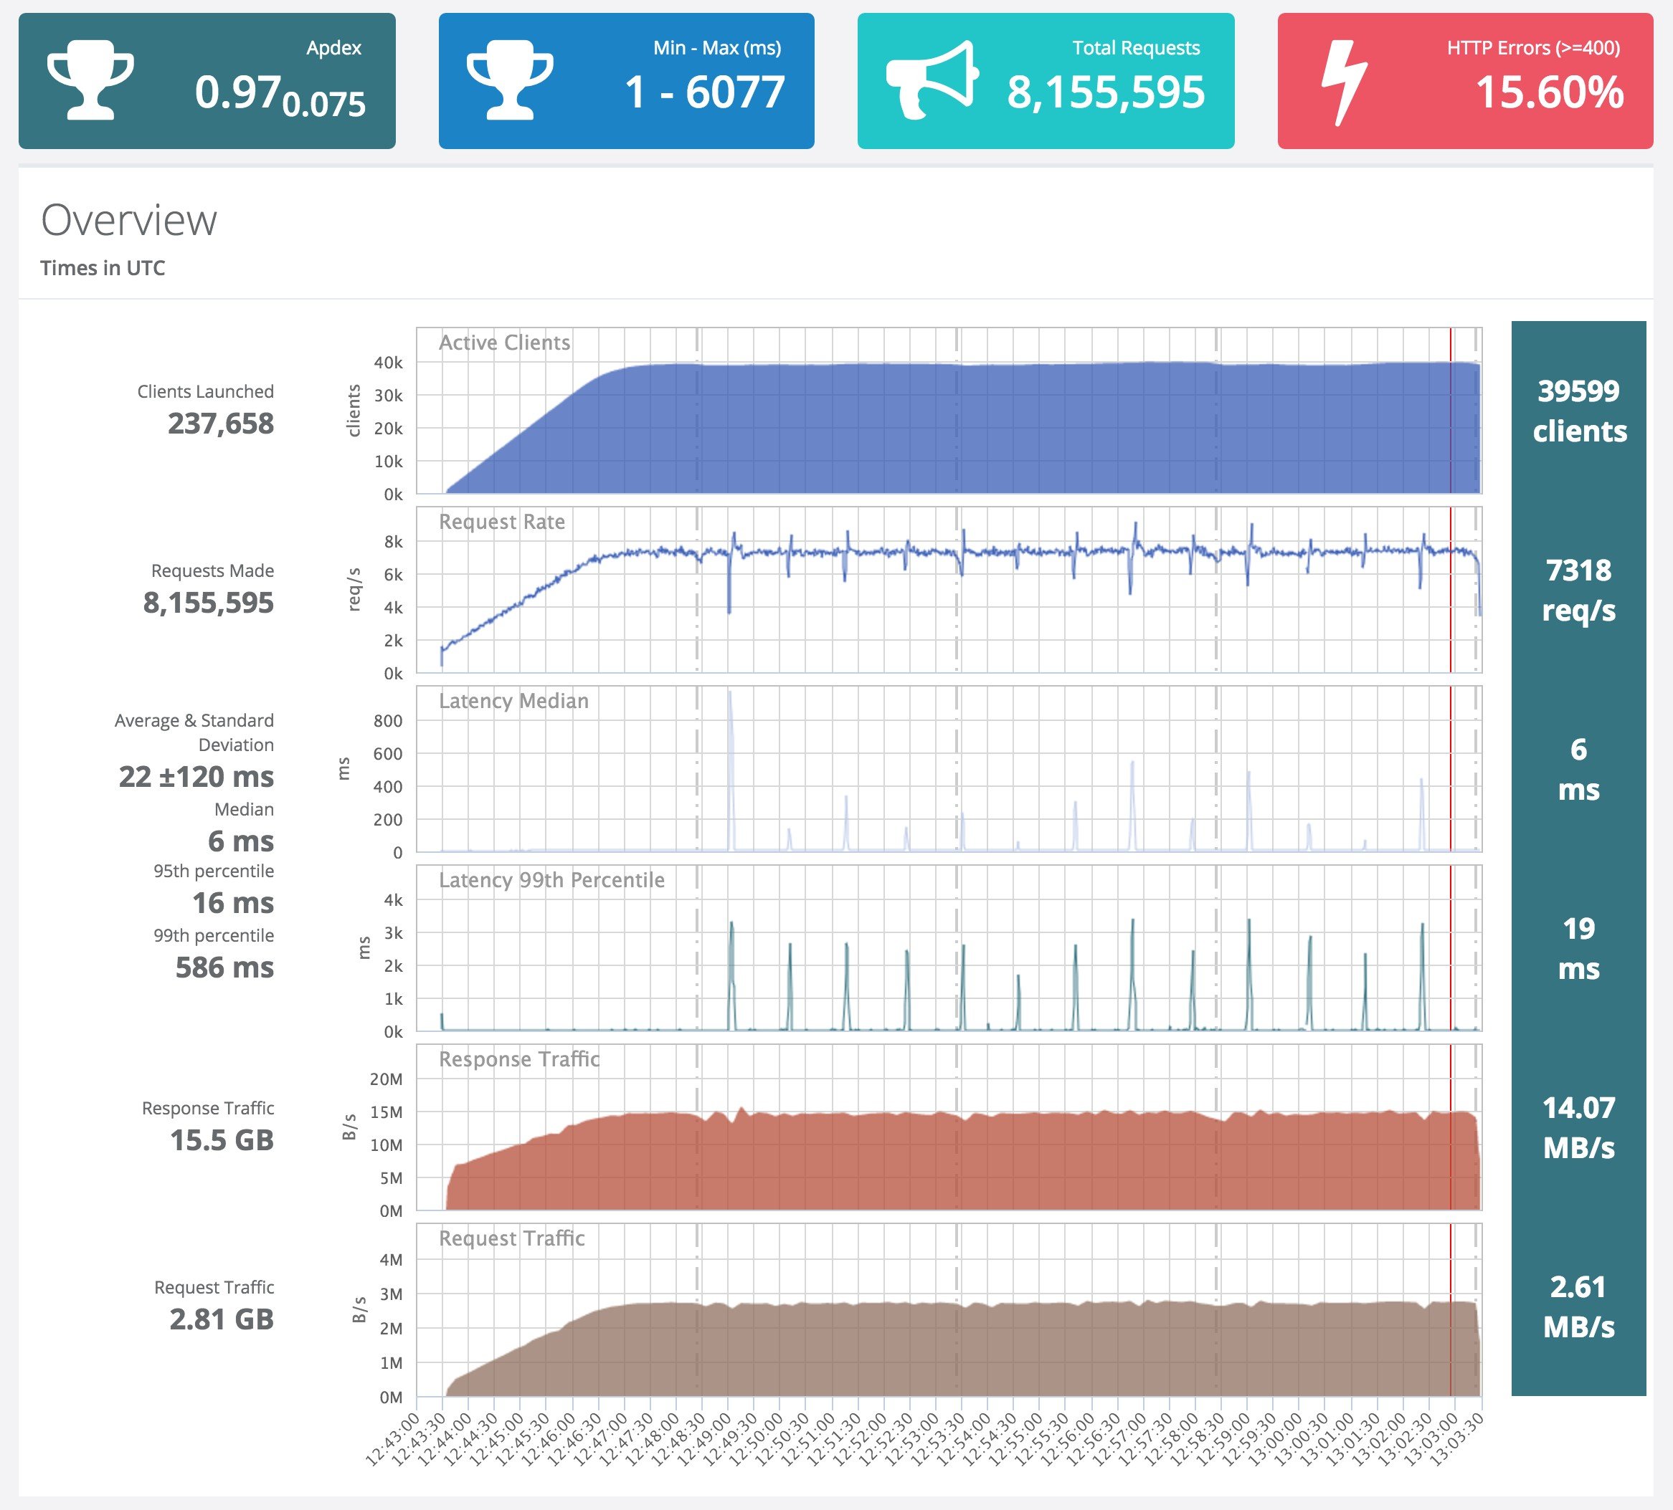This screenshot has width=1673, height=1510.
Task: Select the '15.5 GB' response traffic total
Action: (x=222, y=1140)
